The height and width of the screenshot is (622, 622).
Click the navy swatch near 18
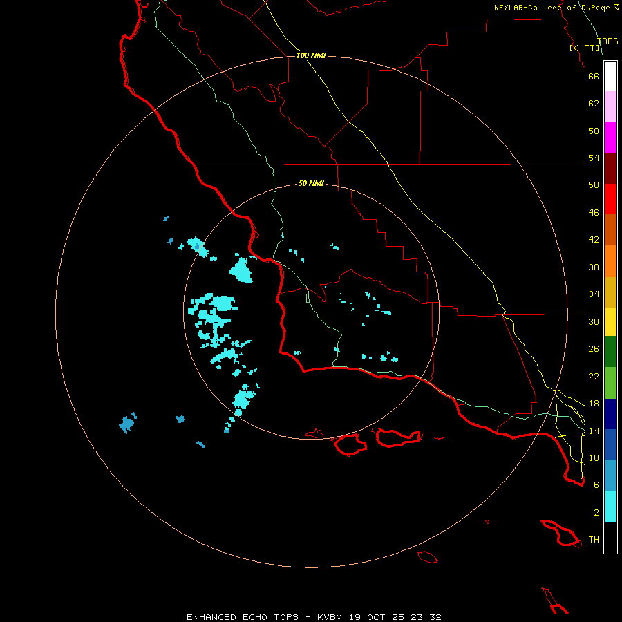[610, 414]
